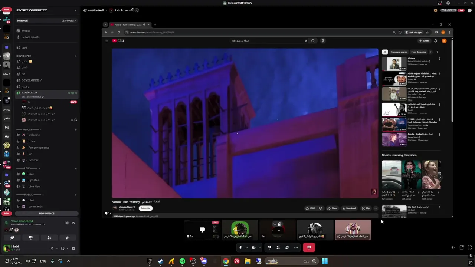Add a channel to the LIVE category
The width and height of the screenshot is (475, 267).
pyautogui.click(x=76, y=168)
